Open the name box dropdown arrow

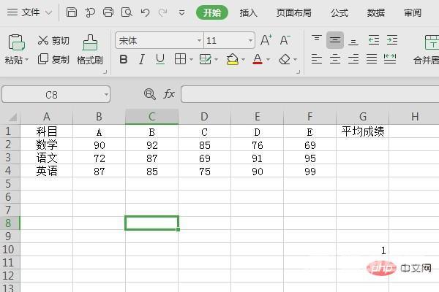[105, 94]
